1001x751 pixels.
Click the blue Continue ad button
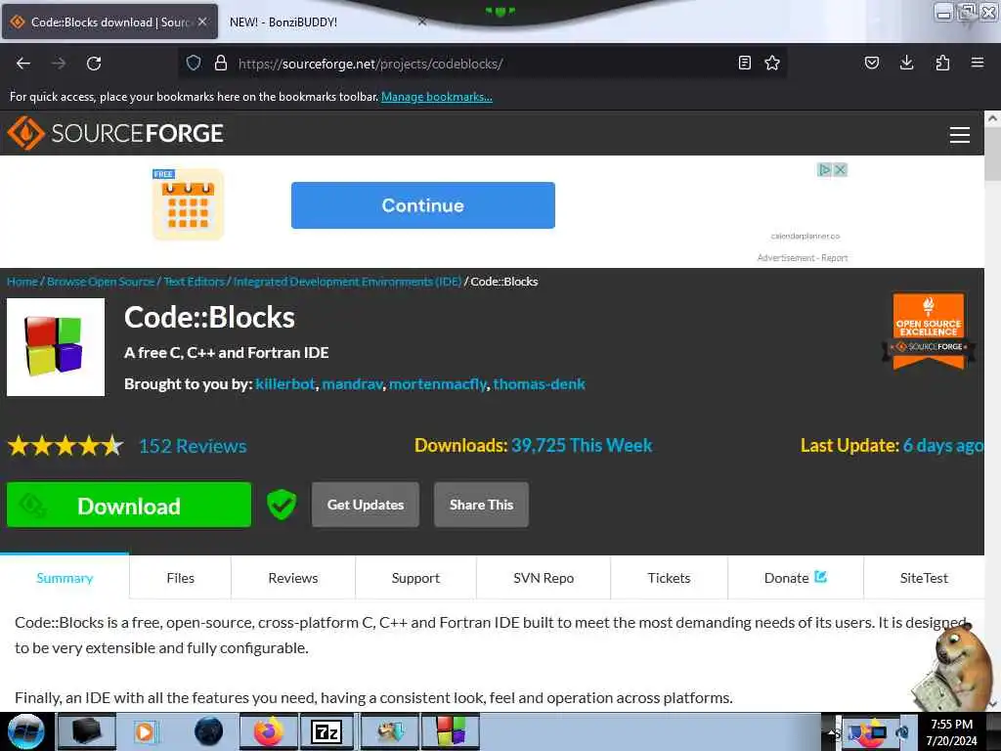tap(422, 205)
